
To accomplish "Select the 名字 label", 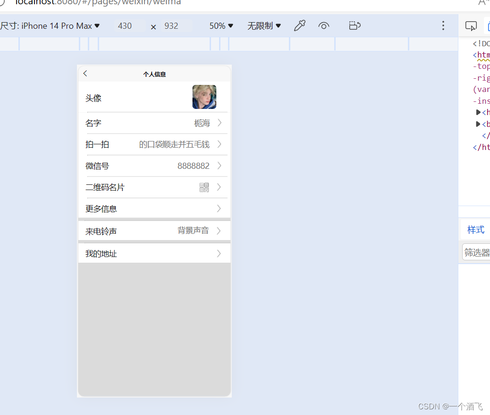I will coord(93,123).
